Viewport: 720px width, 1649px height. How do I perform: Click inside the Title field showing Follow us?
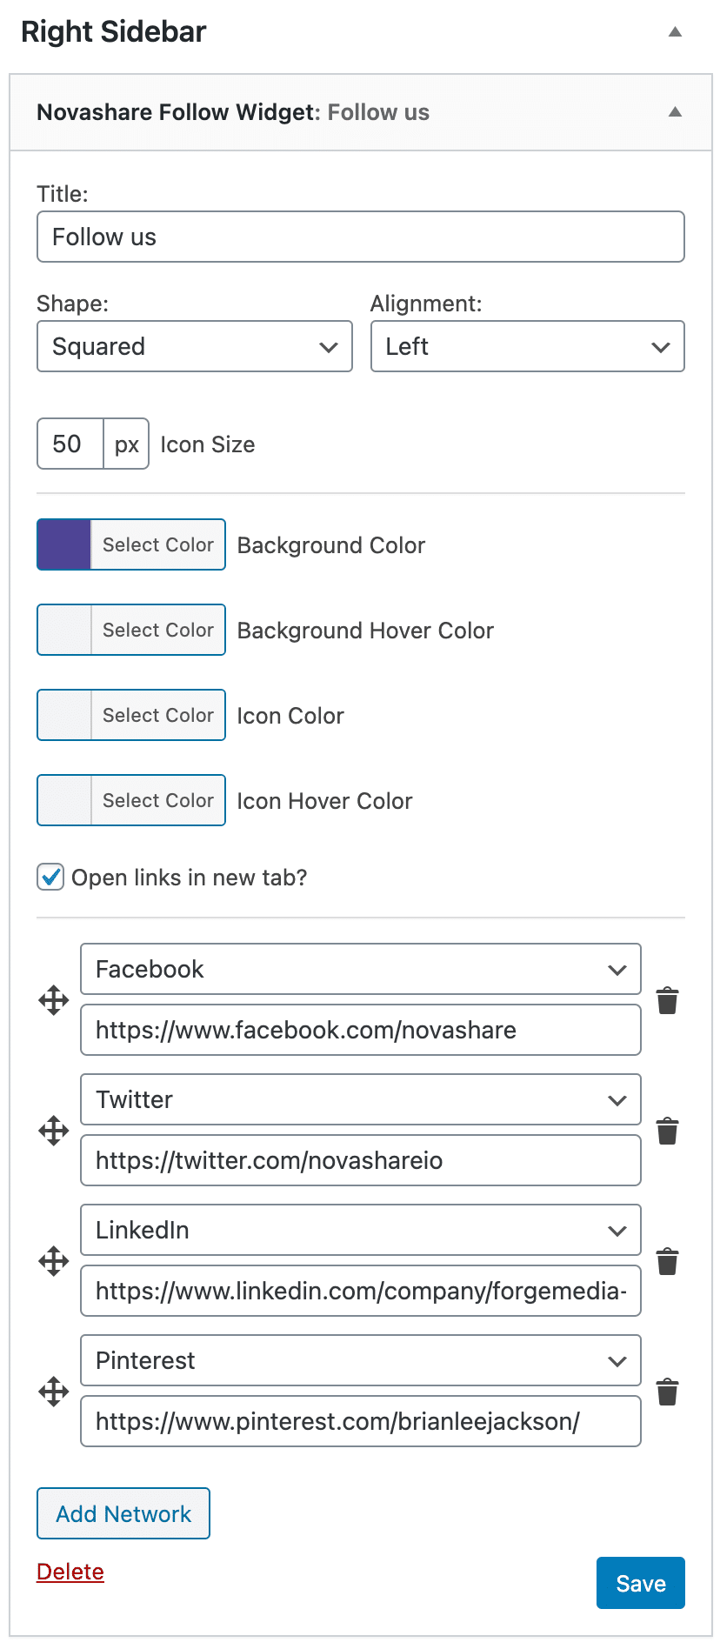click(360, 236)
